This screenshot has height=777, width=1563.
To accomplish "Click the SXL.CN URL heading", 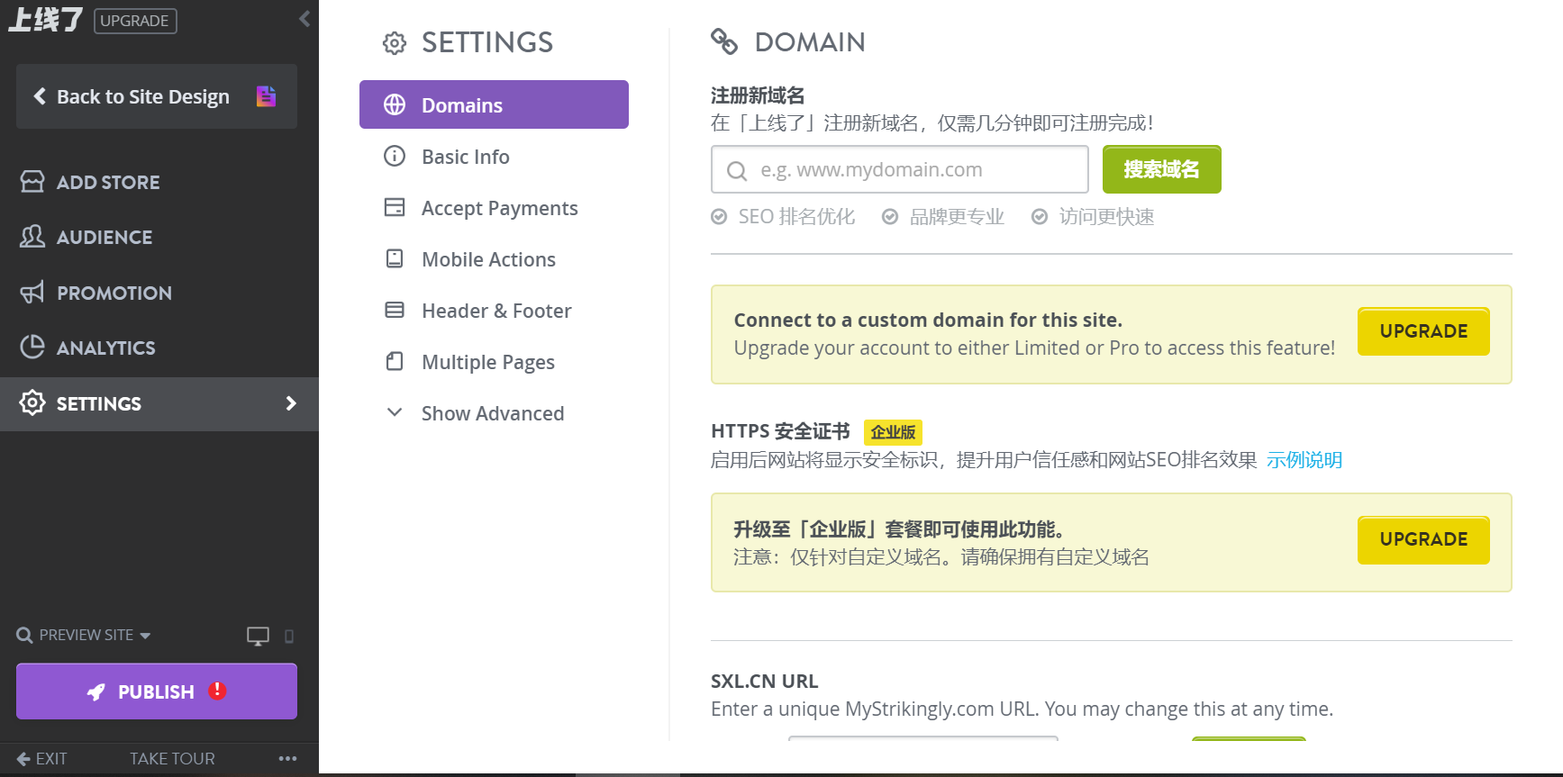I will 765,682.
